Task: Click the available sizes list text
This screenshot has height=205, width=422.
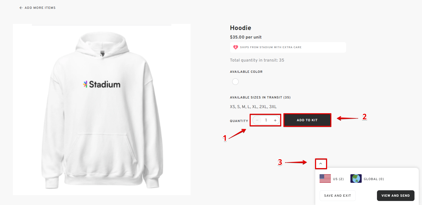Action: (253, 107)
